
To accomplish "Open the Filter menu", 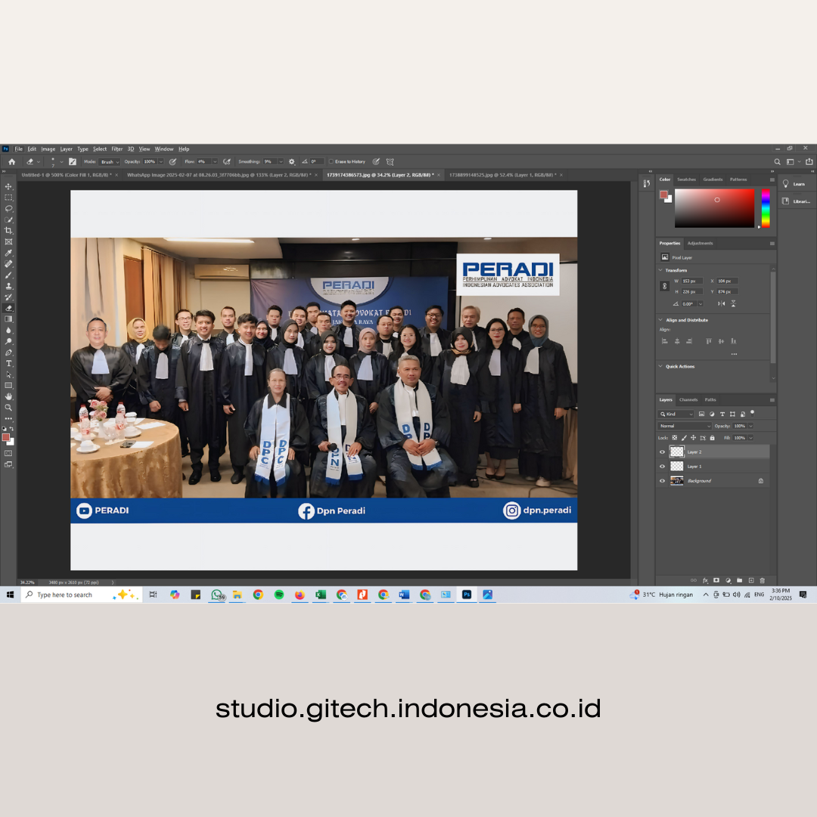I will pyautogui.click(x=117, y=149).
